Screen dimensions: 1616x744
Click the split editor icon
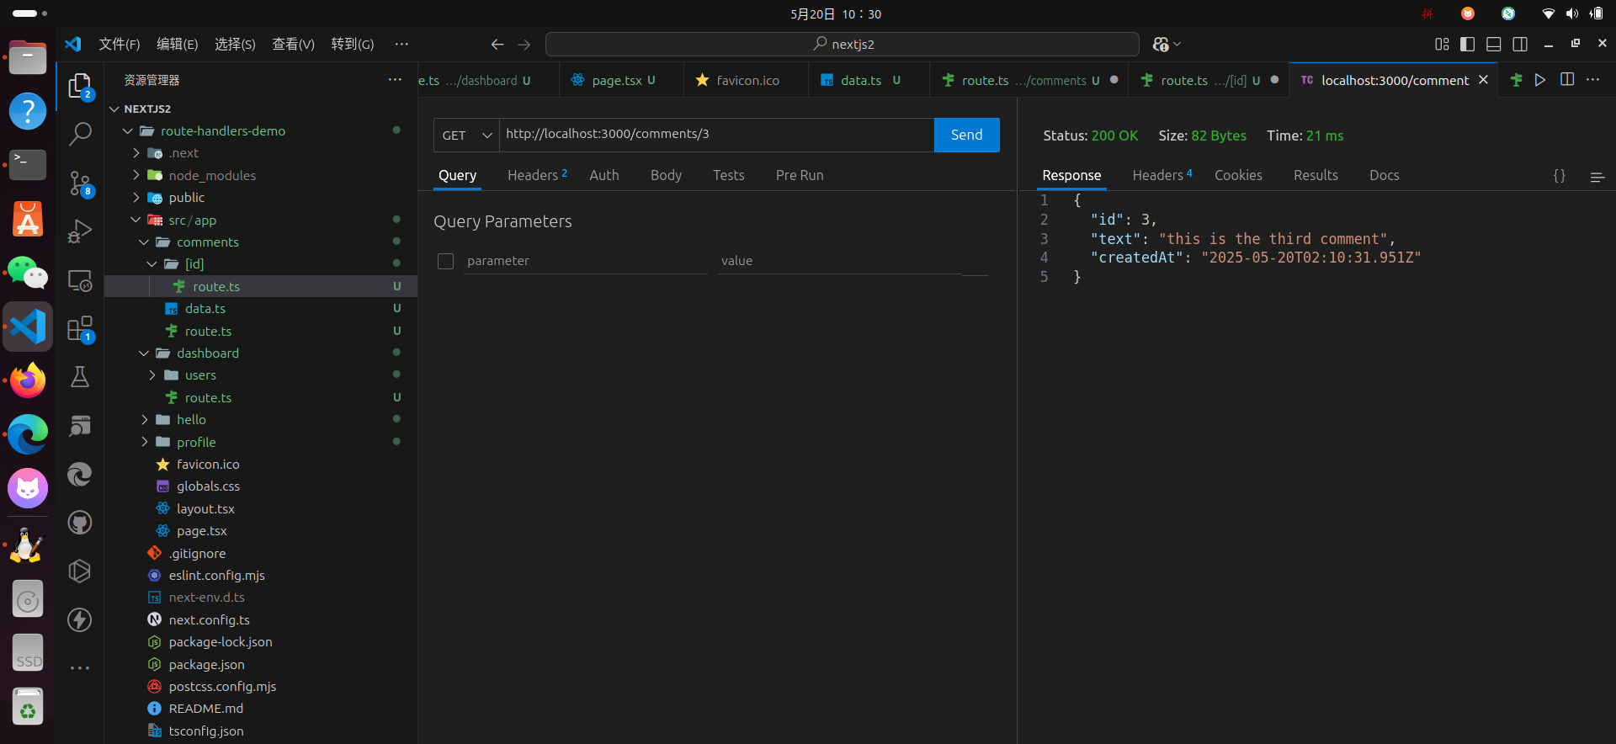tap(1566, 79)
